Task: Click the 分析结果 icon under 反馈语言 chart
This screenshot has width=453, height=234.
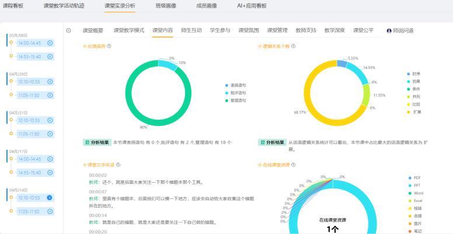Action: click(x=87, y=142)
